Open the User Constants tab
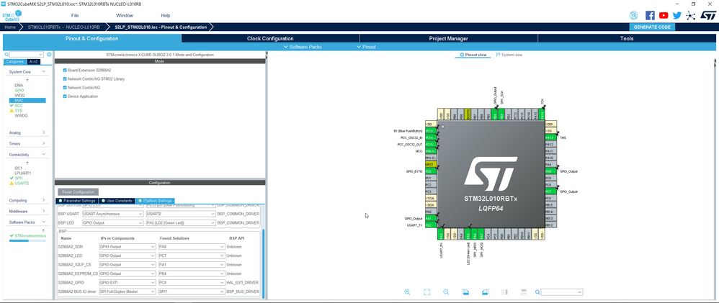Image resolution: width=719 pixels, height=303 pixels. (x=117, y=201)
